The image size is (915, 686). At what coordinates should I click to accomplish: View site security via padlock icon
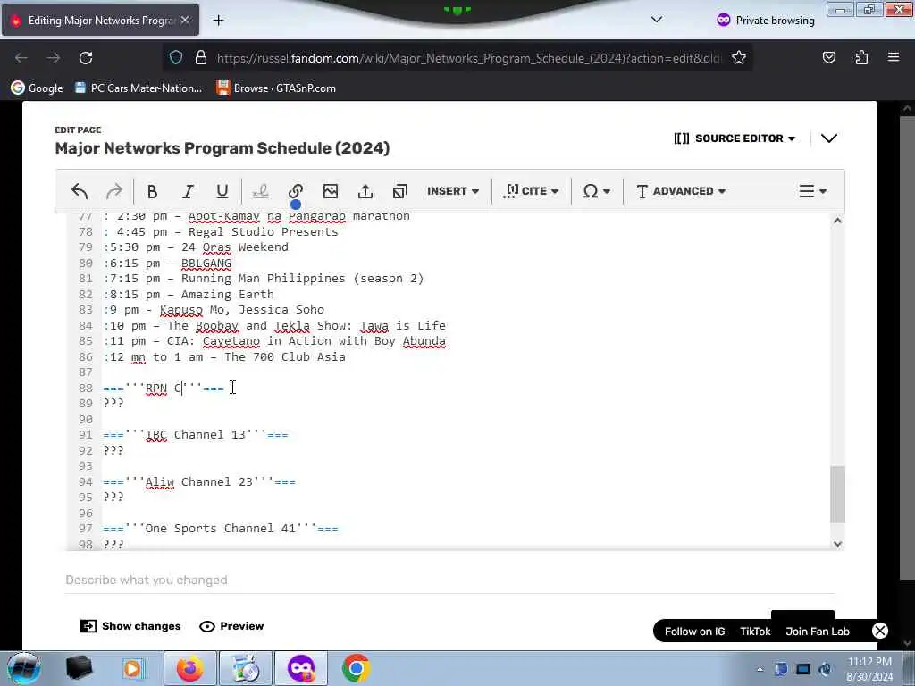(201, 58)
